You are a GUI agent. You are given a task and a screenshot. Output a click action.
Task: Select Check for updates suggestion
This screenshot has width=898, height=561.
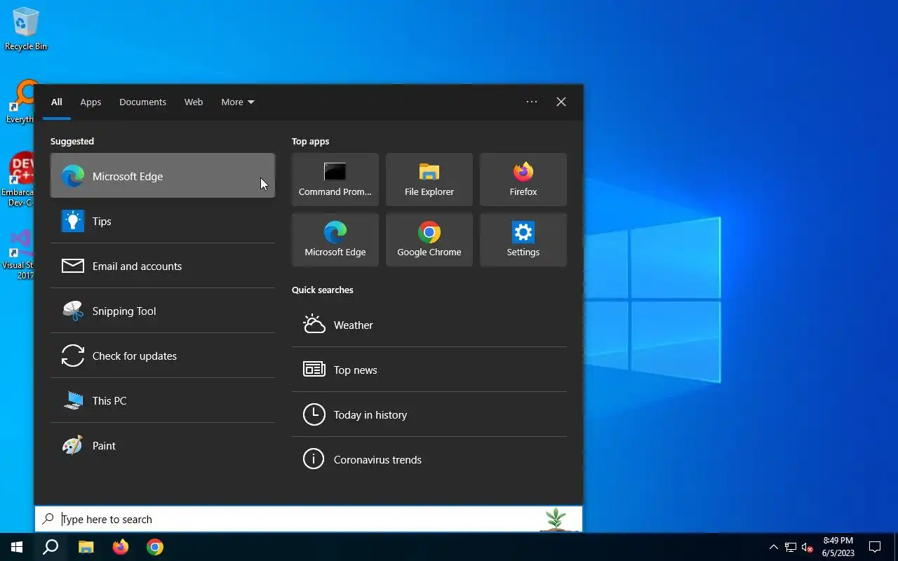pos(163,356)
